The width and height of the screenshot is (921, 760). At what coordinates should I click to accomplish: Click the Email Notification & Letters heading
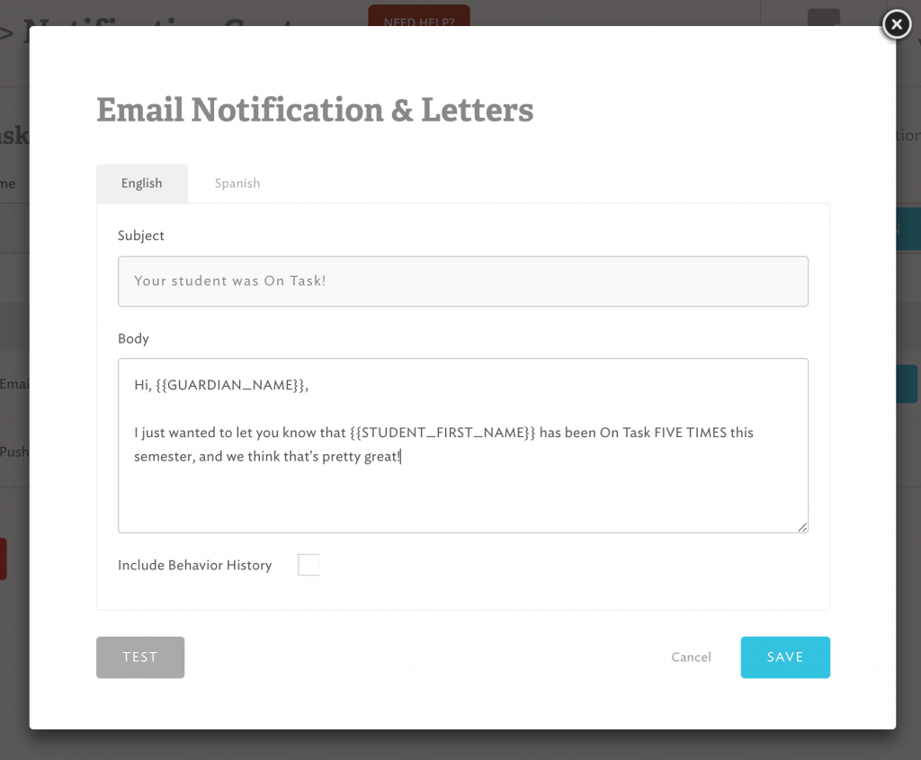(x=315, y=110)
